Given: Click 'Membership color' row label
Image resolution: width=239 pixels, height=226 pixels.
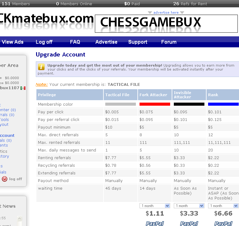Looking at the screenshot, I should click(x=55, y=104).
